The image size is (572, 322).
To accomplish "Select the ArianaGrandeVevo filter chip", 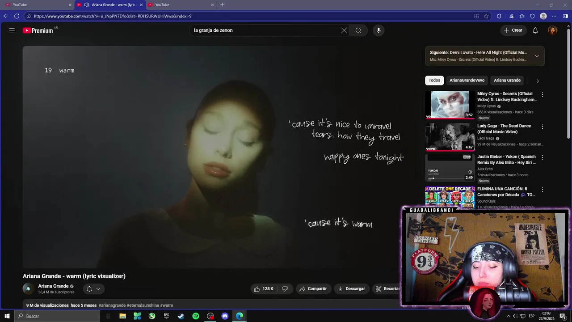I will 467,80.
